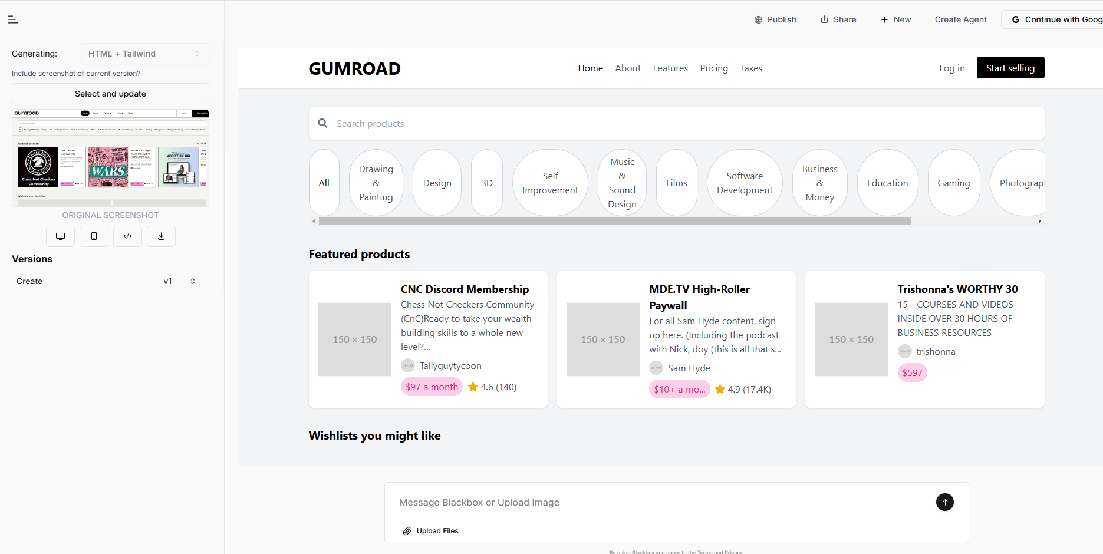Click the Create Agent button

pyautogui.click(x=960, y=19)
